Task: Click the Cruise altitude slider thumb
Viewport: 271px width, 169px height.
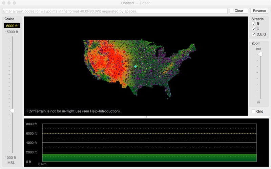Action: [x=12, y=111]
